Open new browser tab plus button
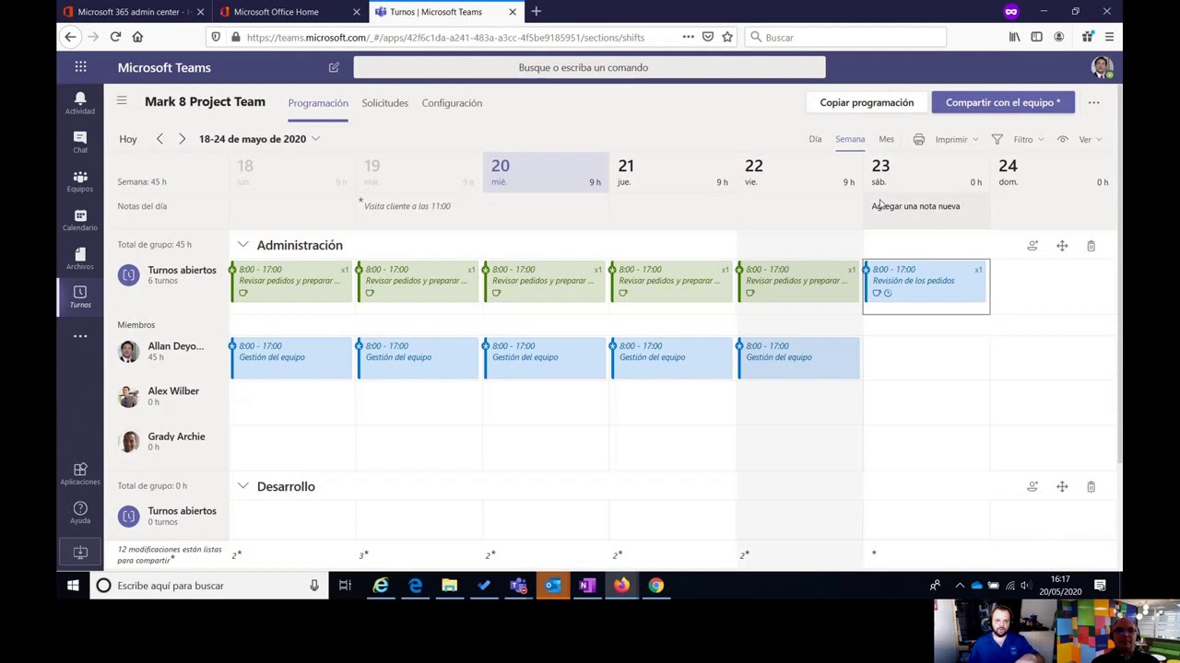This screenshot has width=1180, height=663. coord(536,12)
